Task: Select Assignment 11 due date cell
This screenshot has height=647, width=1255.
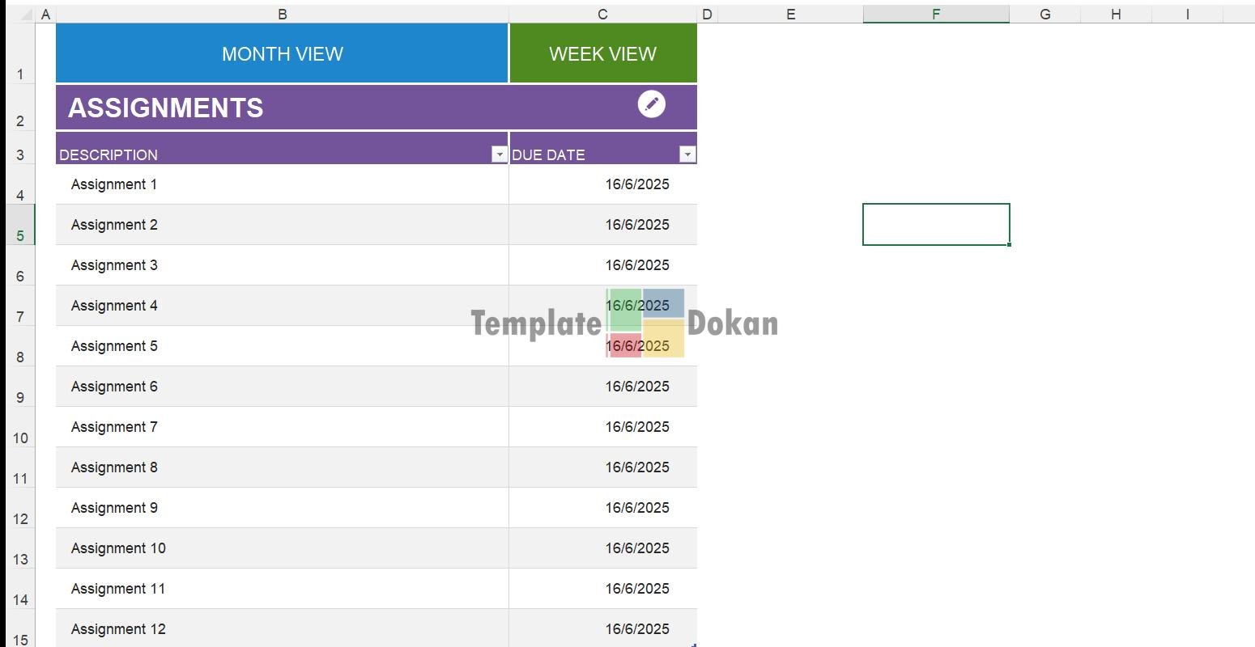Action: [x=602, y=589]
